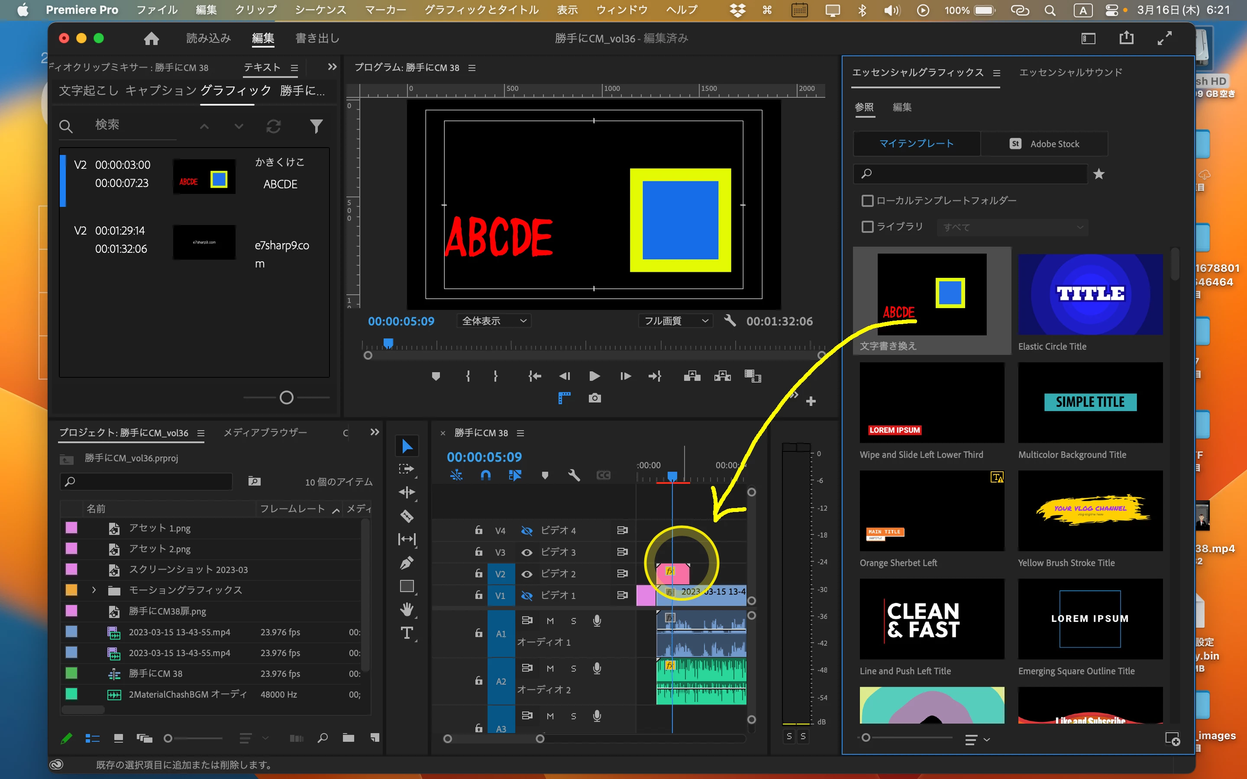Open the フル画質 resolution dropdown
The width and height of the screenshot is (1247, 779).
tap(675, 321)
